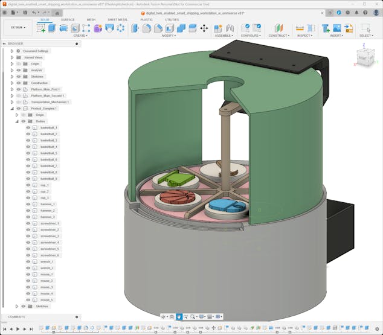Click the Create Sketch icon

[x=41, y=28]
